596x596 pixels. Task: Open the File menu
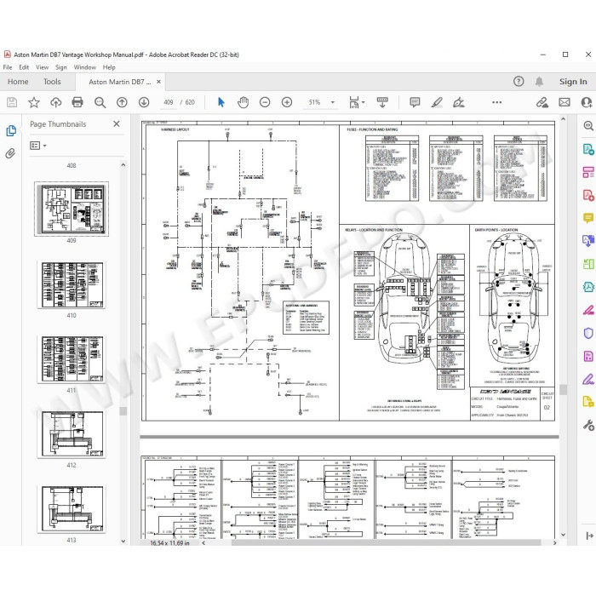pos(8,67)
